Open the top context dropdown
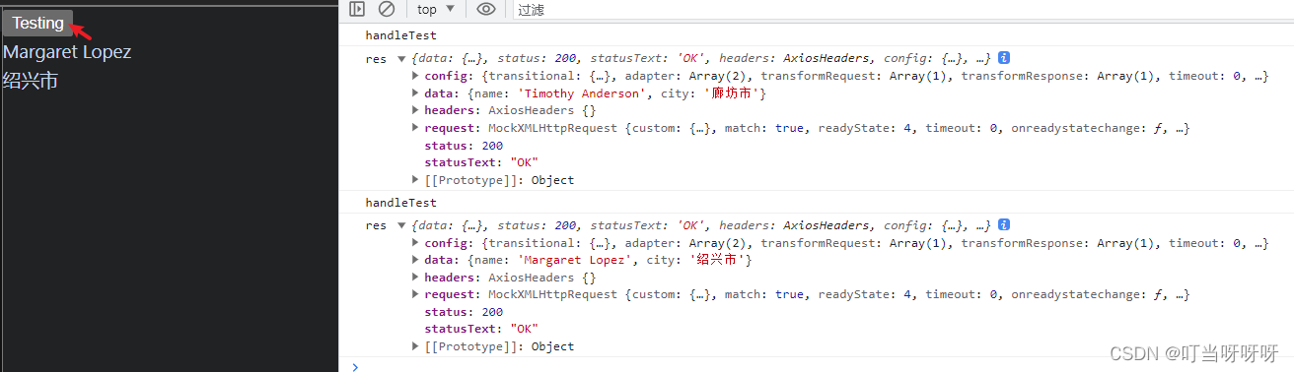 [436, 9]
